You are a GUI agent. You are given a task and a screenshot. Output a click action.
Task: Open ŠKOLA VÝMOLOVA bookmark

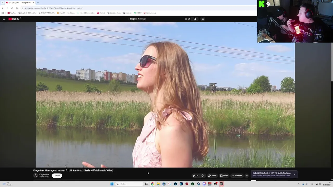click(47, 13)
